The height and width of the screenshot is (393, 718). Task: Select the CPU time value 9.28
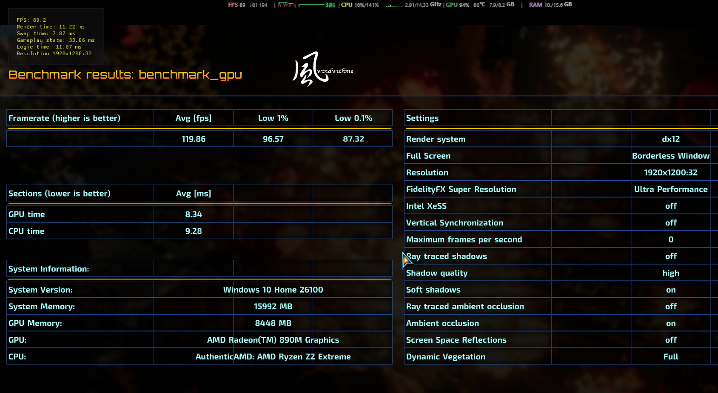(x=194, y=231)
